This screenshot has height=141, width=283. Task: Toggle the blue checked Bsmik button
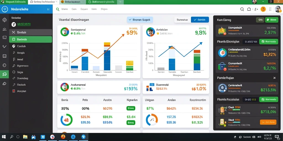200,20
